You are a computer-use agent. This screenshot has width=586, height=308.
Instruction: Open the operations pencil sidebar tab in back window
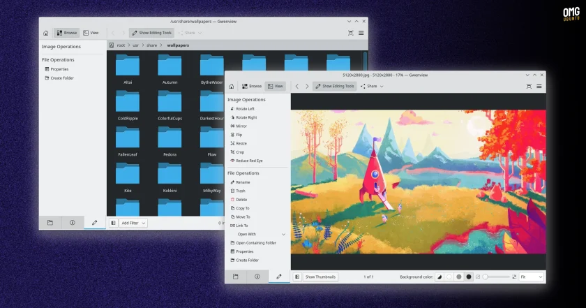95,223
